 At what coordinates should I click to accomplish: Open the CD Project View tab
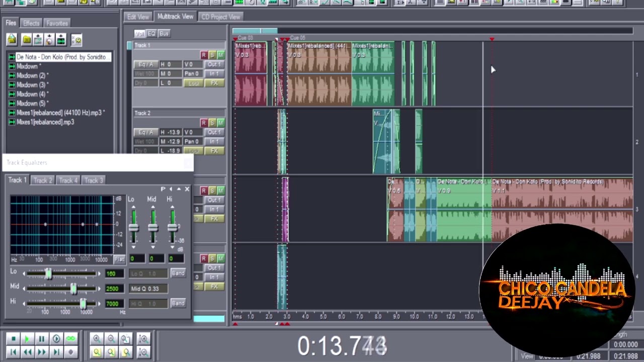point(221,17)
